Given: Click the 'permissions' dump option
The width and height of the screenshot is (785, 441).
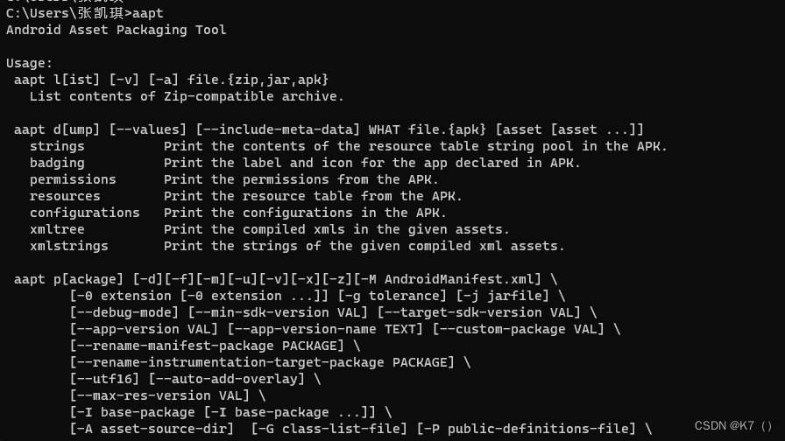Looking at the screenshot, I should coord(73,179).
